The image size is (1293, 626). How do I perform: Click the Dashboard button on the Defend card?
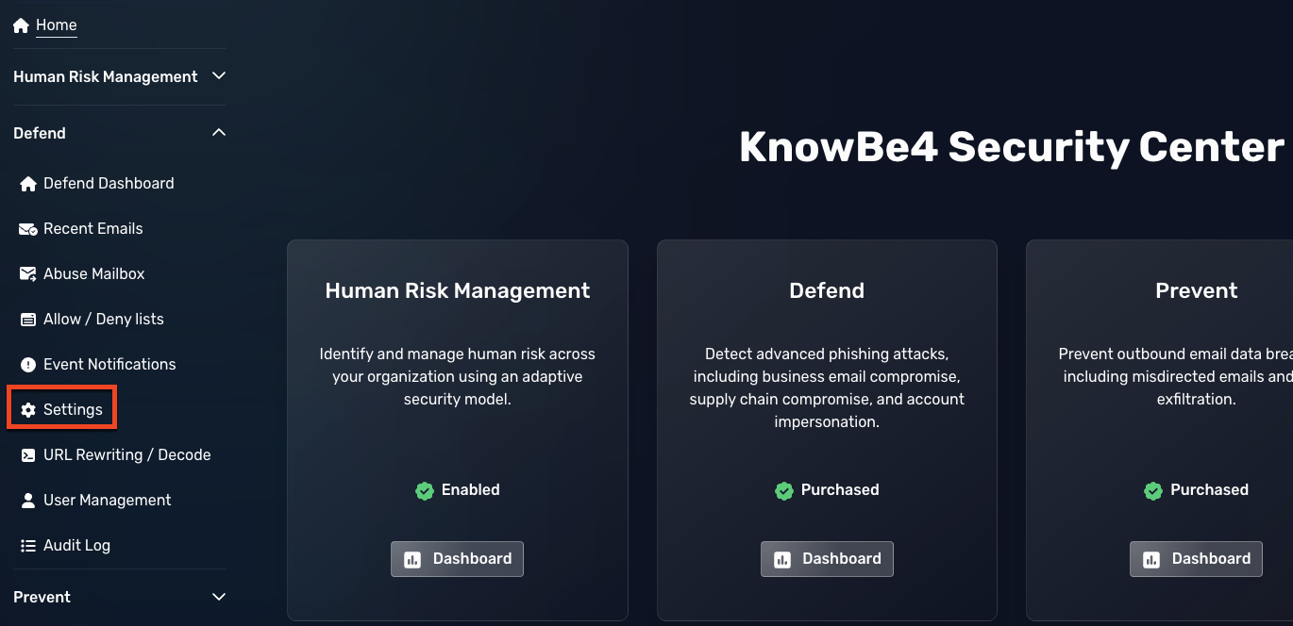[x=827, y=558]
